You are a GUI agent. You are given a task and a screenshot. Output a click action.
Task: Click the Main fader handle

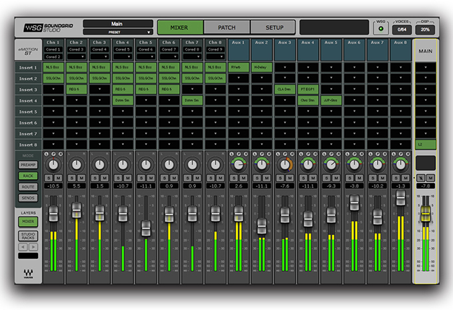[x=426, y=214]
